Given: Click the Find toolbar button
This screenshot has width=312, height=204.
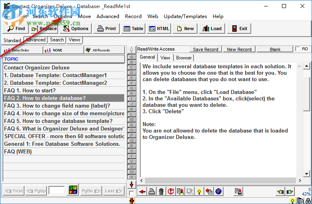Looking at the screenshot, I should point(16,29).
